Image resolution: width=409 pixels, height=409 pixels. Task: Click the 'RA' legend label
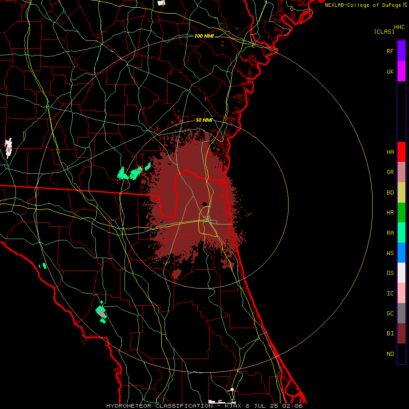(x=390, y=233)
